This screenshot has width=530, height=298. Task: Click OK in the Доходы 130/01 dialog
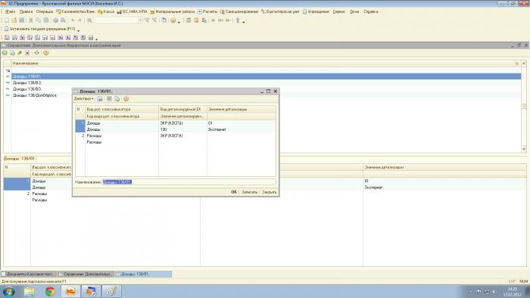pyautogui.click(x=233, y=192)
